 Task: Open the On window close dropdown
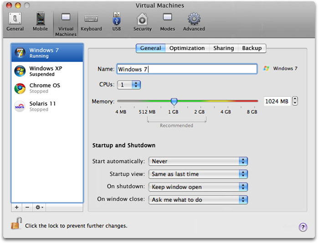(x=198, y=200)
